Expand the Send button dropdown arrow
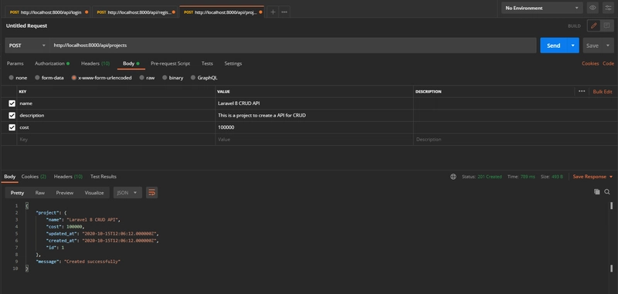Image resolution: width=618 pixels, height=294 pixels. click(x=572, y=46)
